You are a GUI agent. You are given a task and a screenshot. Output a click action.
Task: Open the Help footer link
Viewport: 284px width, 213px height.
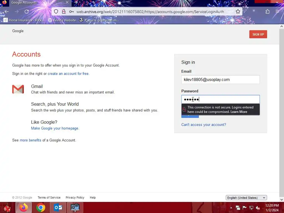point(93,197)
